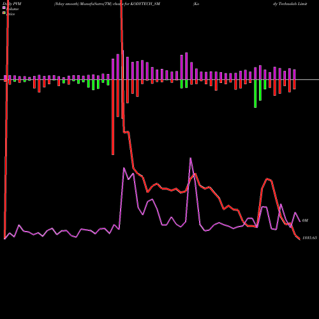319x319 pixels.
Task: Click the 'Volume' legend label
Action: tap(12, 9)
